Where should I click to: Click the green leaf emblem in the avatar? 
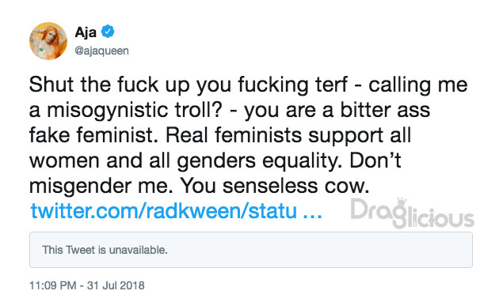click(x=42, y=49)
